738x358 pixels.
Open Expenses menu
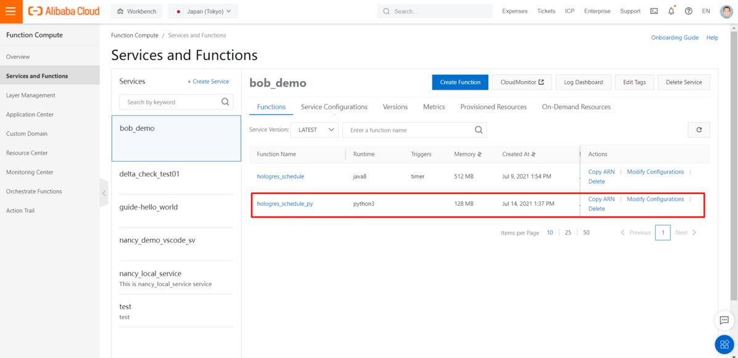(x=515, y=11)
